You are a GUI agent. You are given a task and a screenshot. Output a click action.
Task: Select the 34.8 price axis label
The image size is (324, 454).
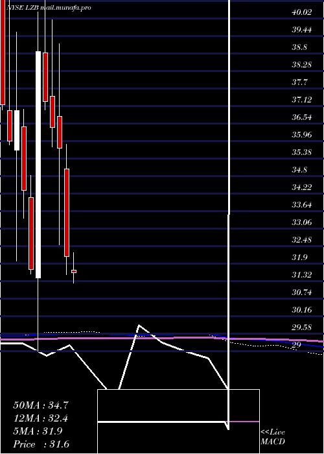[299, 170]
